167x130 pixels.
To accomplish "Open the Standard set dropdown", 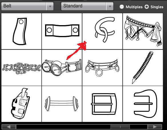I will [x=87, y=6].
